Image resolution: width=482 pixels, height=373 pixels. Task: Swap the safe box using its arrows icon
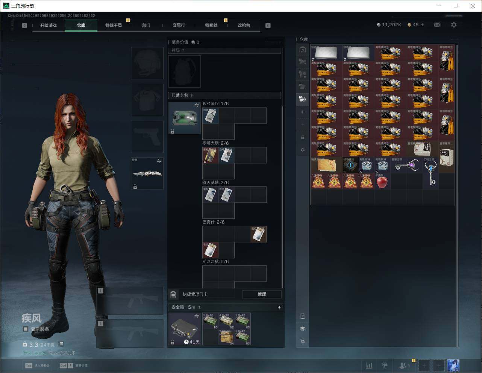coord(197,317)
